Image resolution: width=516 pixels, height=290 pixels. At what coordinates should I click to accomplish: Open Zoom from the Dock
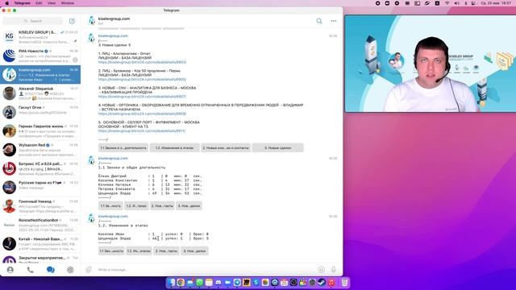227,283
